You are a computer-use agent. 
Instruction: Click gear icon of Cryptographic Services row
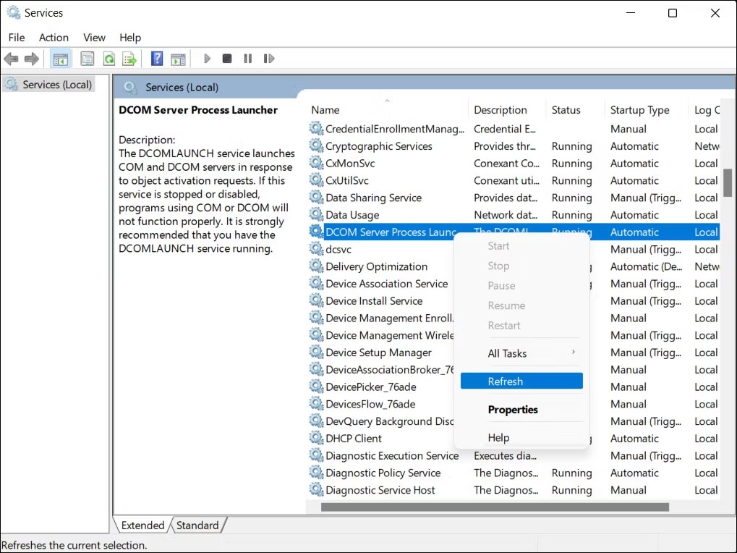coord(316,145)
